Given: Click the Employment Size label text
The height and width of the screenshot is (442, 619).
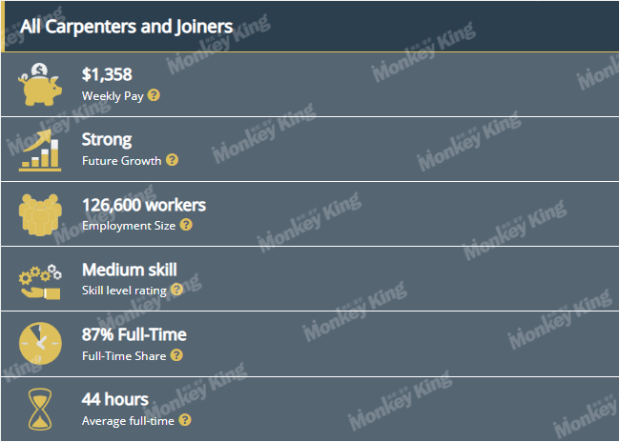Looking at the screenshot, I should [x=129, y=226].
